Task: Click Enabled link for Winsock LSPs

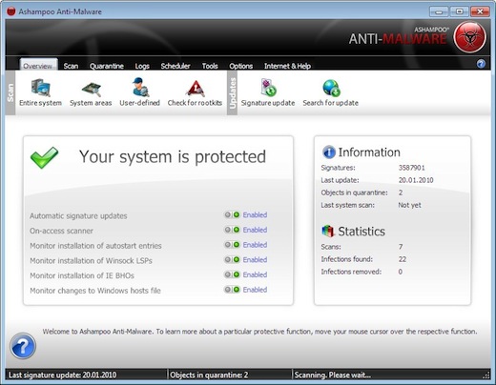Action: [x=255, y=259]
